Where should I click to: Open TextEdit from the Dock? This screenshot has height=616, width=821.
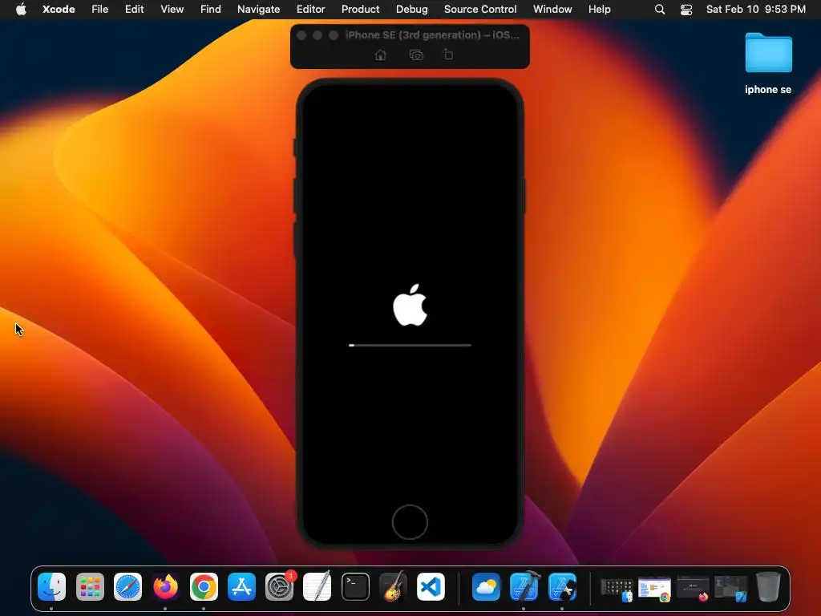317,586
